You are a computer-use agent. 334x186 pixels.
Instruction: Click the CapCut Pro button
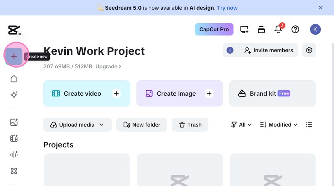[x=214, y=29]
